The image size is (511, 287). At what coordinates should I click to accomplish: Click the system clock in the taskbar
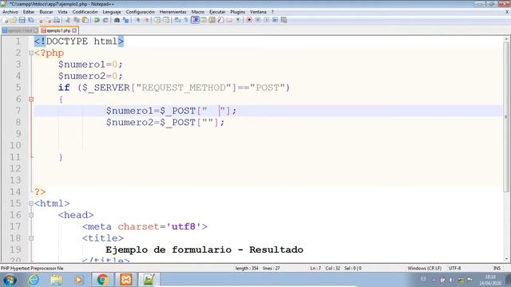click(490, 280)
